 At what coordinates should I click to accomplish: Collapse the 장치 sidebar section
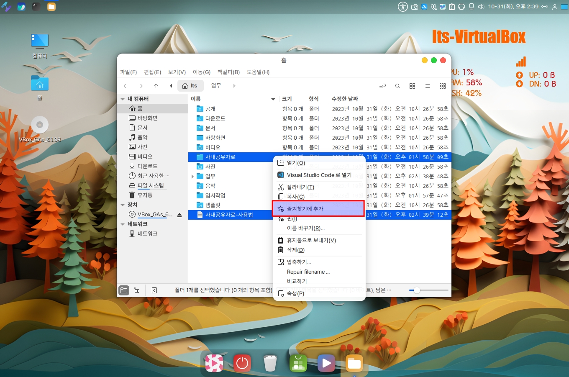pyautogui.click(x=123, y=205)
